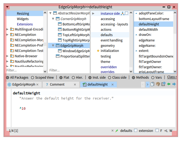The height and width of the screenshot is (141, 181).
Task: Click the history clock icon in tab toolbar
Action: pyautogui.click(x=163, y=84)
